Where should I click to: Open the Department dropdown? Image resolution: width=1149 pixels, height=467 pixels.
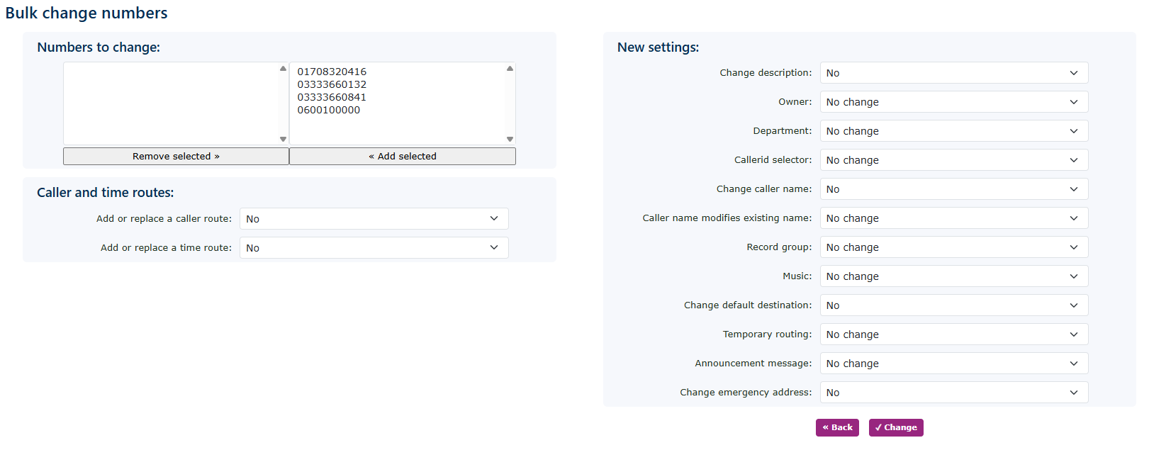(953, 131)
